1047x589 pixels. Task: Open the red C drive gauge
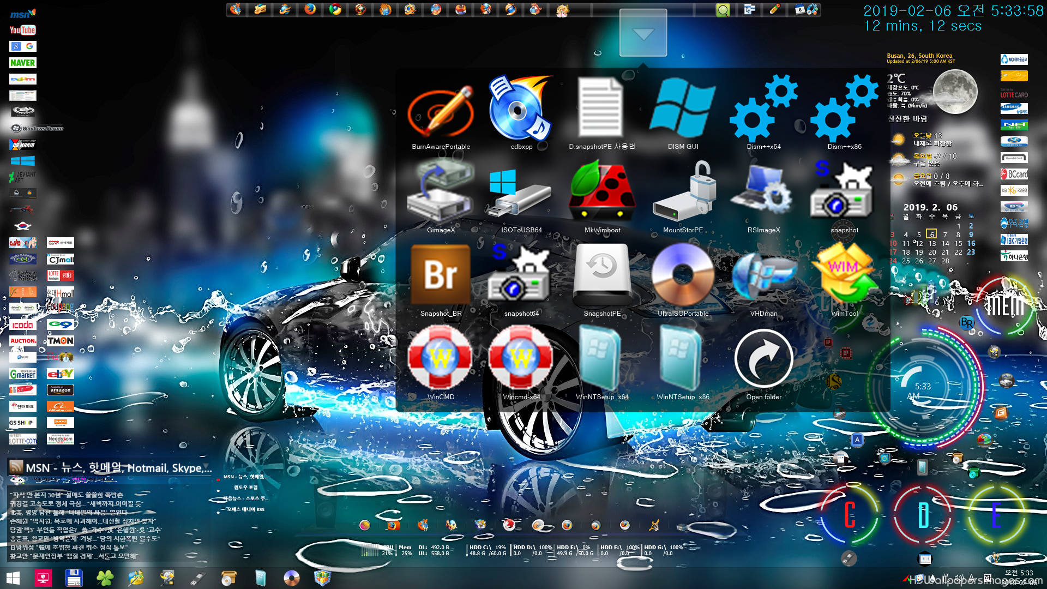[849, 515]
